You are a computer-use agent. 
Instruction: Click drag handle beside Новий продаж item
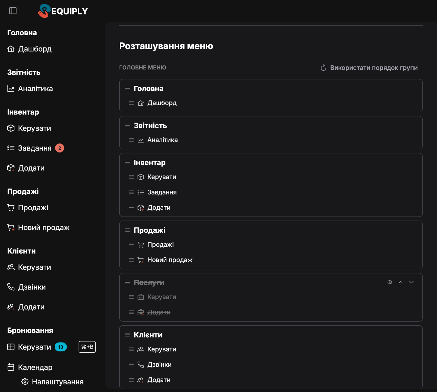tap(131, 260)
